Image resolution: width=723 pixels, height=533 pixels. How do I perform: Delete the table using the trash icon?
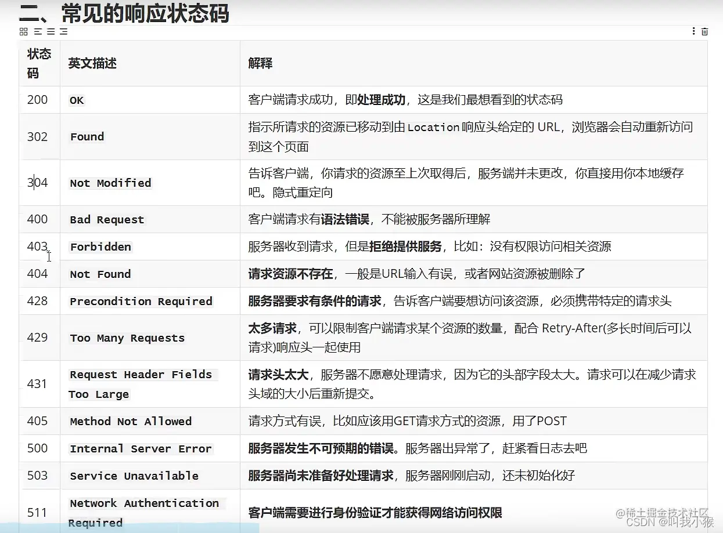coord(705,31)
